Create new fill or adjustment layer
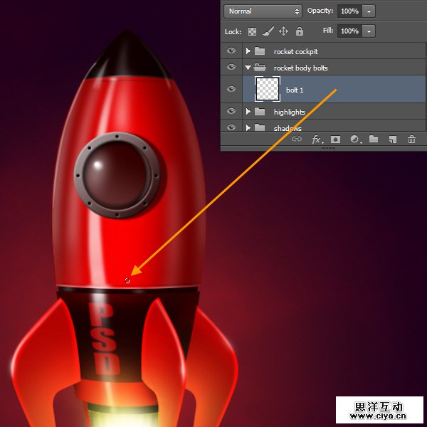 pyautogui.click(x=355, y=139)
